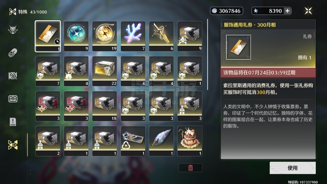Pick the gold treasure chest with 22
This screenshot has height=184, width=327.
click(104, 71)
